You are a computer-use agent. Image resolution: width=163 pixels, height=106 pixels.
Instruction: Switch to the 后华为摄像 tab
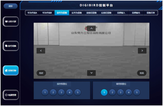(x=77, y=13)
